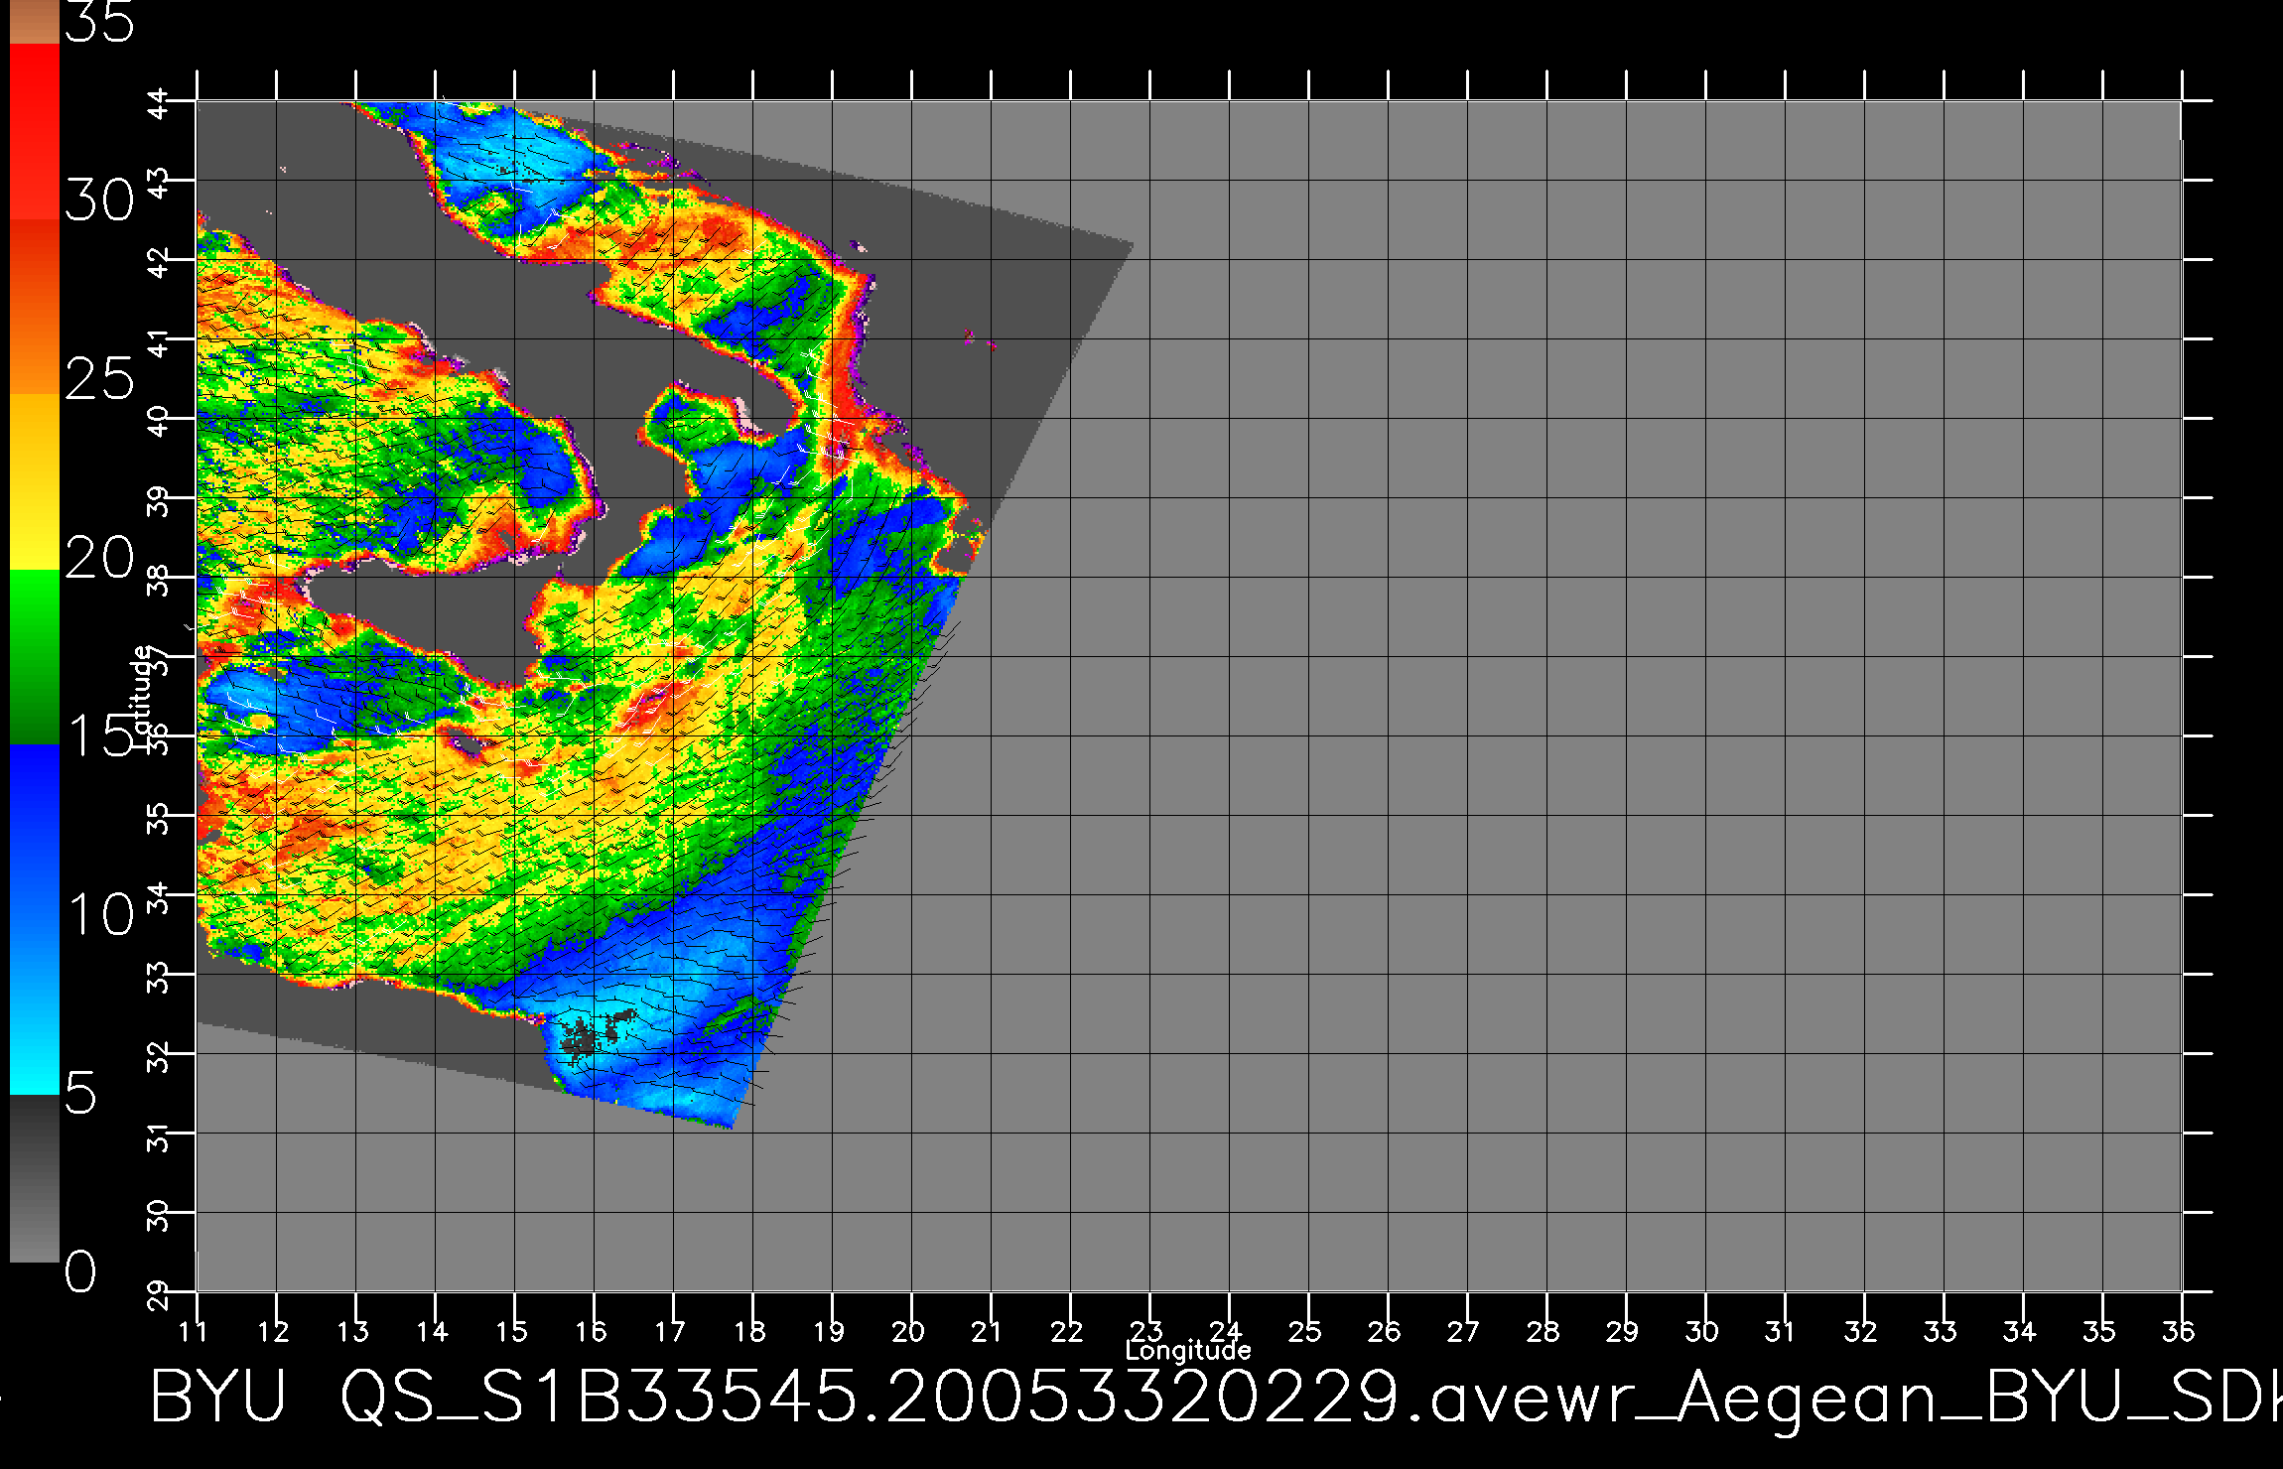The height and width of the screenshot is (1469, 2283).
Task: Click longitude tick label "22"
Action: (1067, 1331)
